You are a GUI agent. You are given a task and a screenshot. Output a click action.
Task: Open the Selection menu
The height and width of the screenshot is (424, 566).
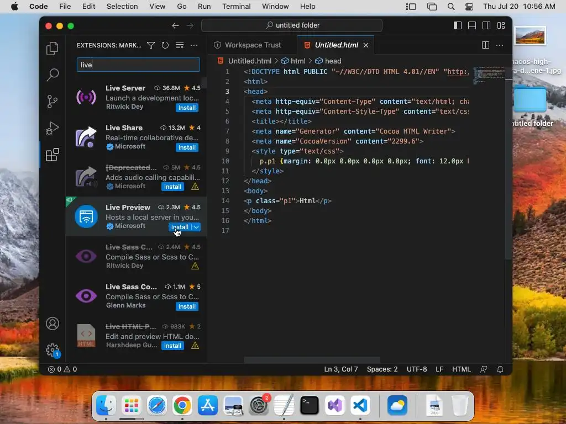pos(122,7)
